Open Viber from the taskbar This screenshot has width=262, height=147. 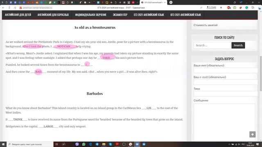[77, 144]
